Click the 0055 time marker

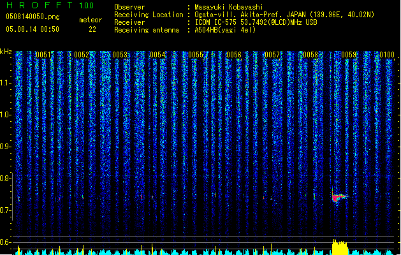(196, 54)
